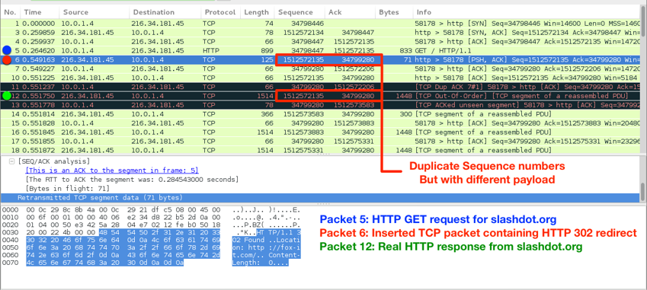Viewport: 647px width, 290px height.
Task: Click the Bytes column header
Action: pyautogui.click(x=394, y=12)
